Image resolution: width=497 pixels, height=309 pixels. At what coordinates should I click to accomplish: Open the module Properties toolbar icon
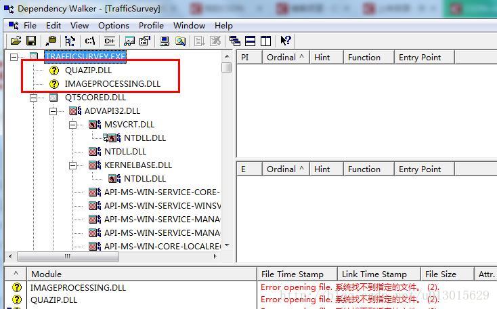click(144, 41)
